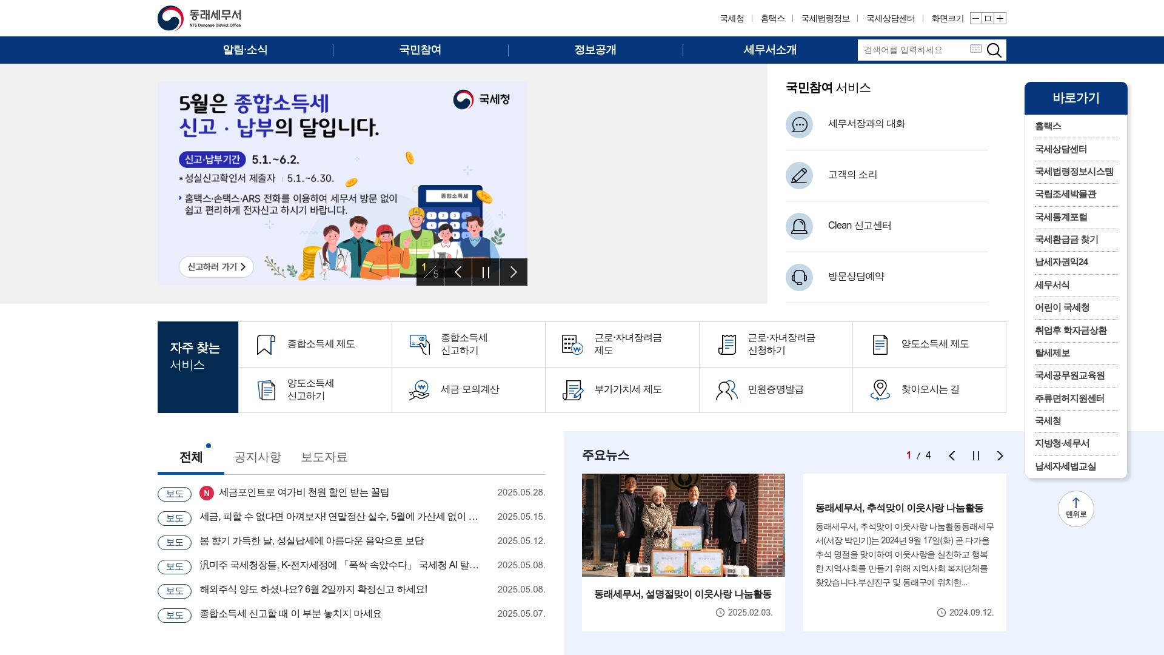Screen dimensions: 1164x655
Task: Click the Clean 신고센터 siren icon
Action: (x=799, y=226)
